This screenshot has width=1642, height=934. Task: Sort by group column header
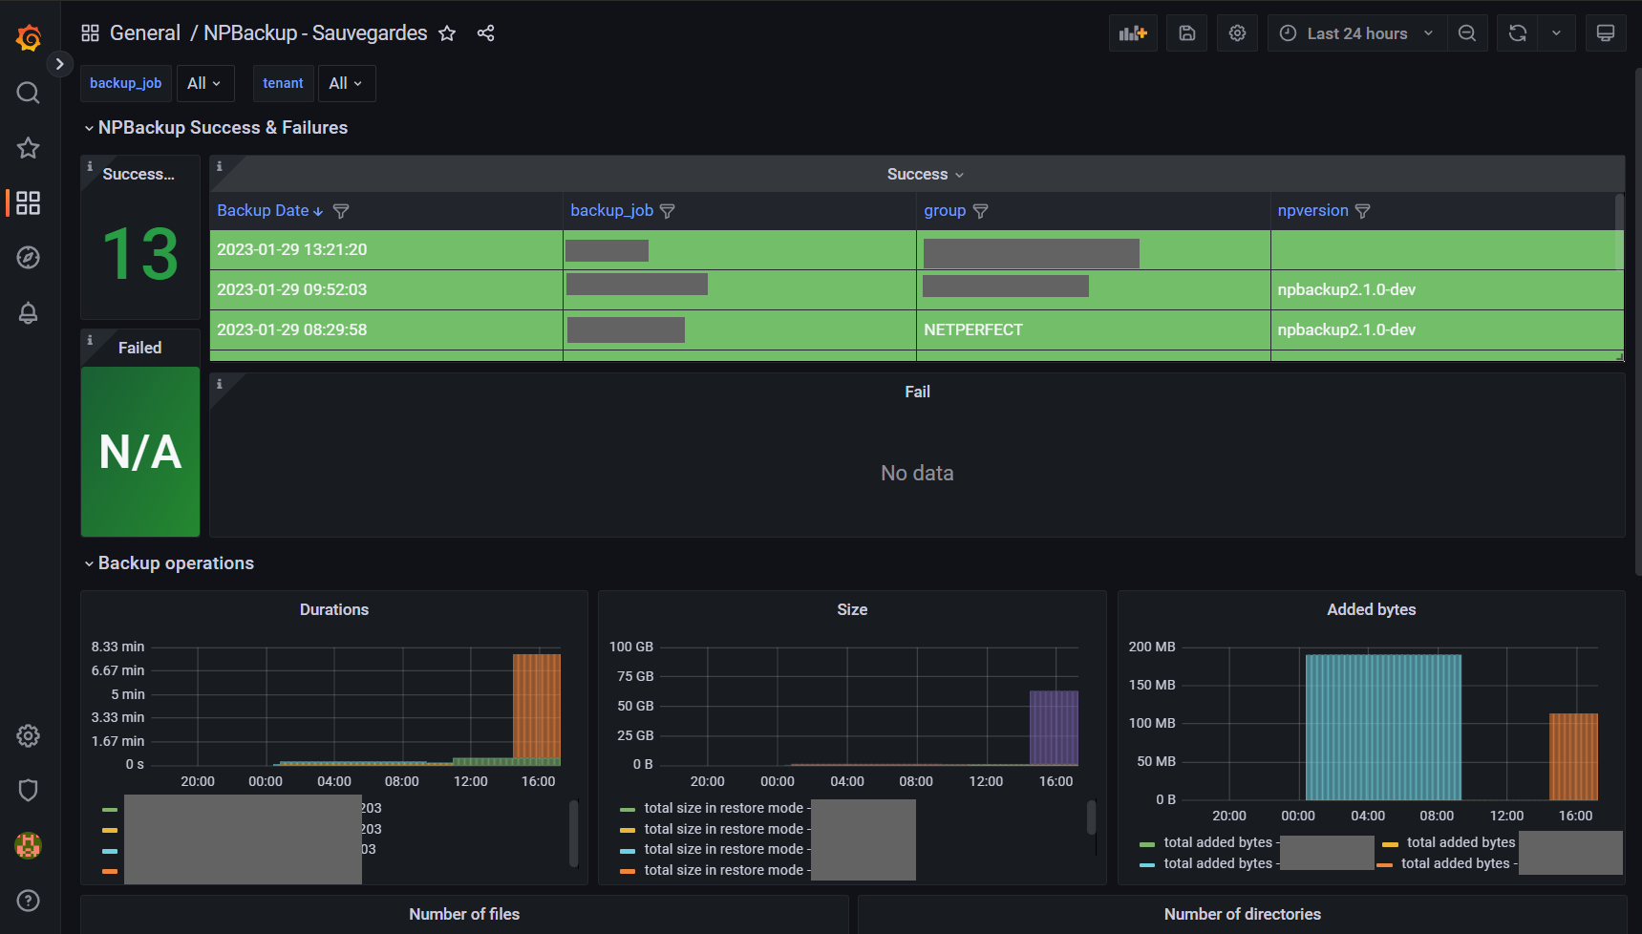[945, 211]
